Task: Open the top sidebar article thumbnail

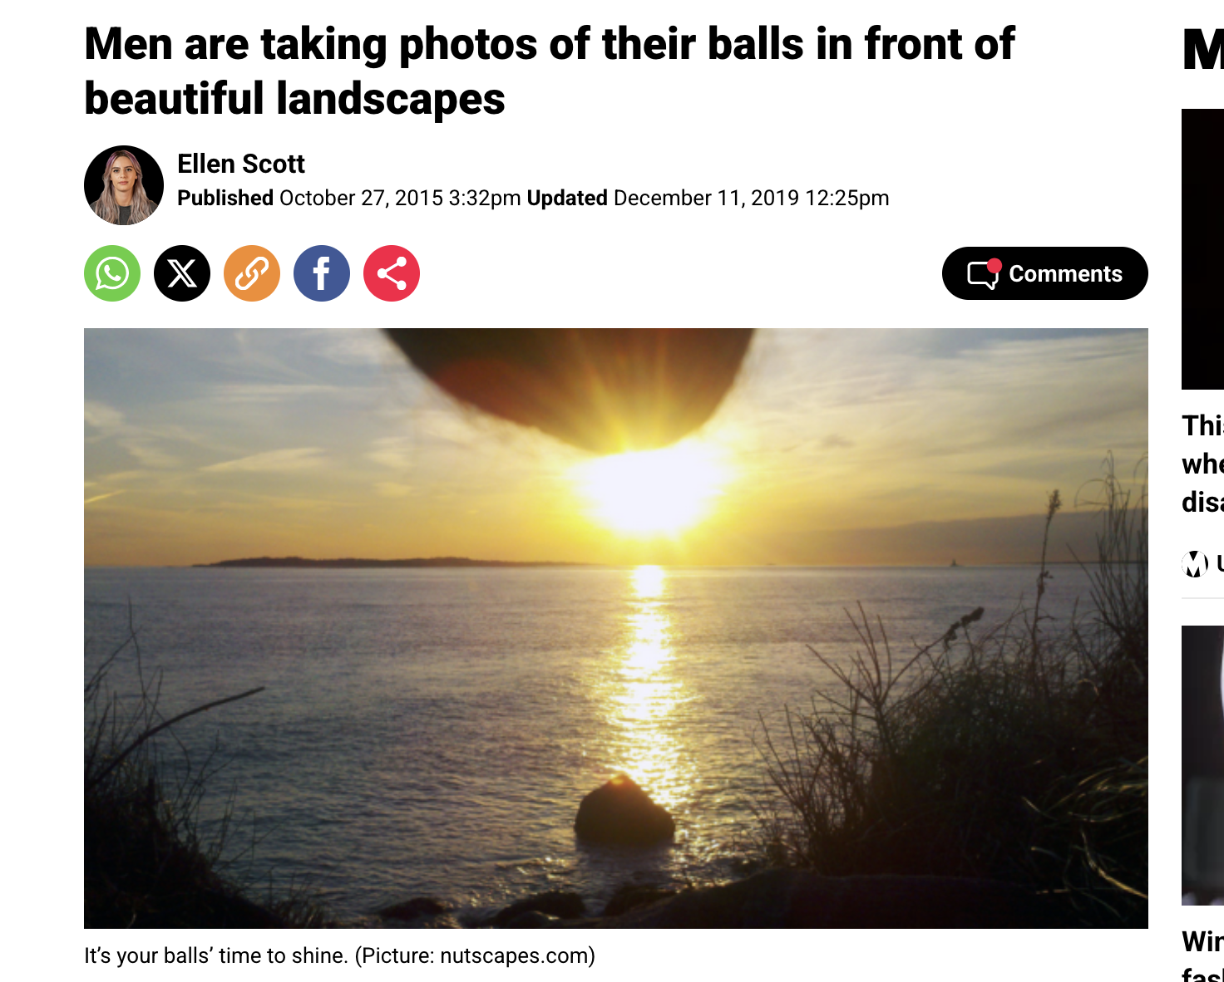Action: (1202, 249)
